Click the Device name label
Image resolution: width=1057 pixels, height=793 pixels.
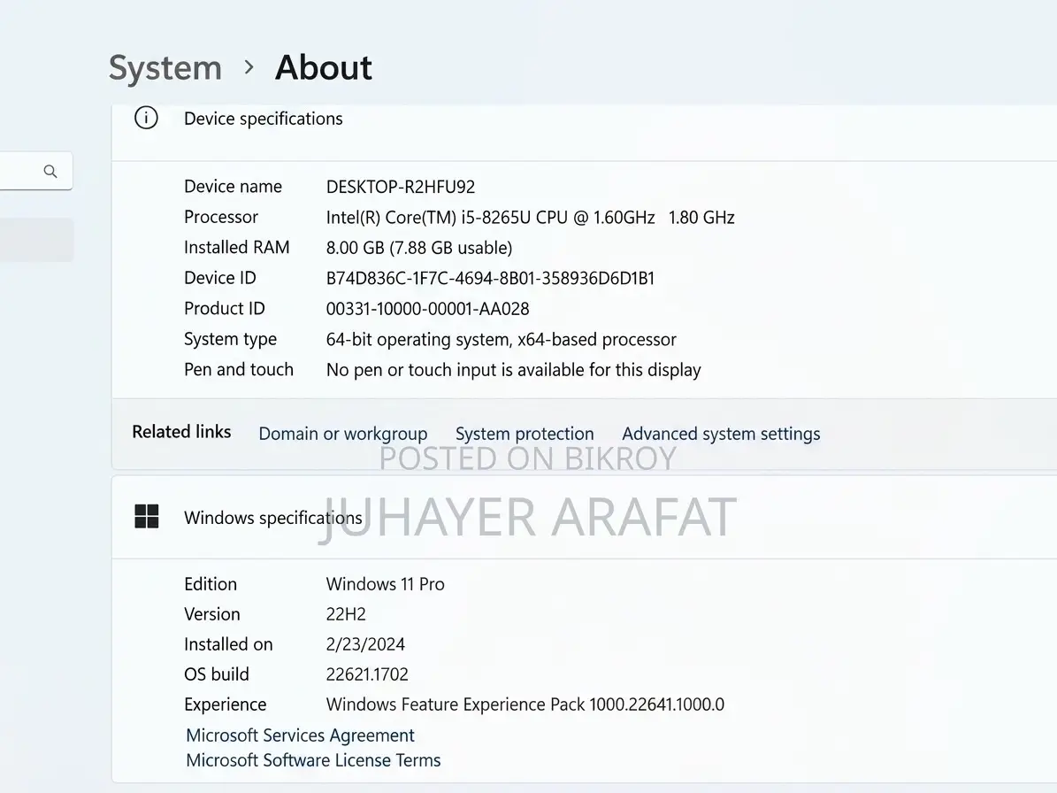(233, 186)
